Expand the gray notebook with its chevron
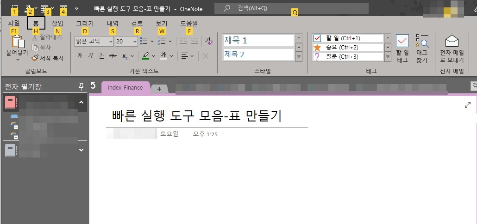This screenshot has width=477, height=224. pyautogui.click(x=81, y=150)
